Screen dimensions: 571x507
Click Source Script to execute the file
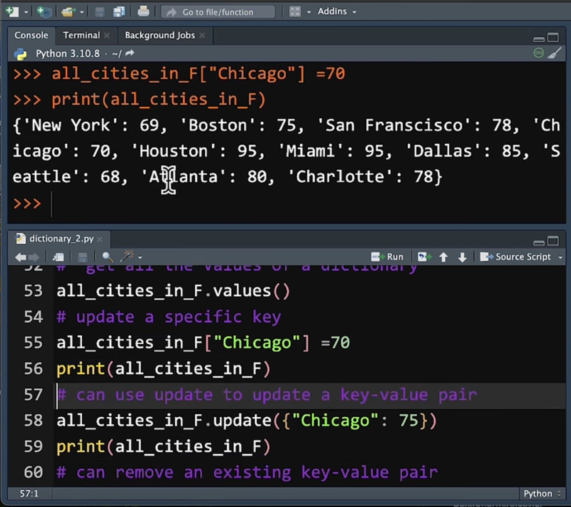pyautogui.click(x=523, y=256)
